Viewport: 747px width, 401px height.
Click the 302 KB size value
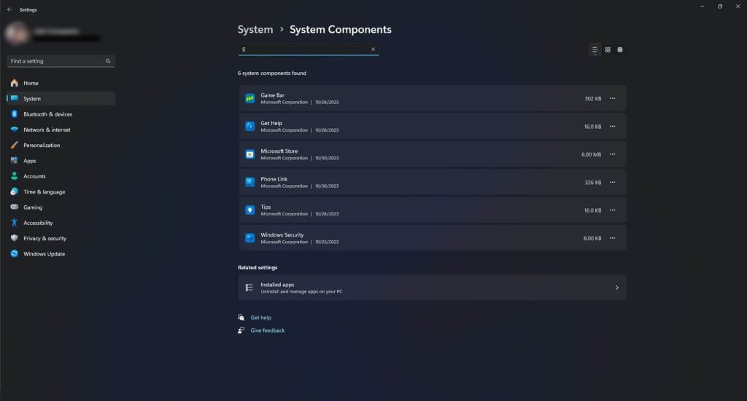coord(592,99)
